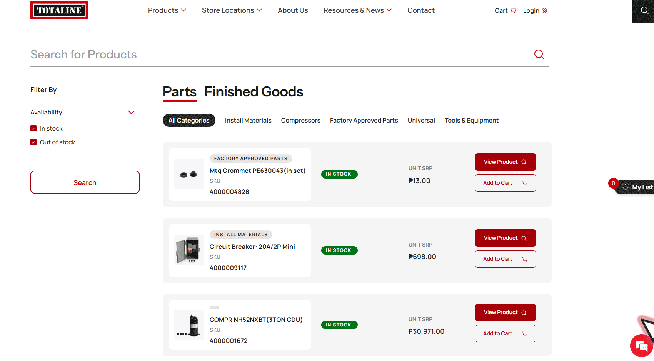Screen dimensions: 654x361
Task: Click the Mtg Grommet product thumbnail
Action: tap(189, 174)
